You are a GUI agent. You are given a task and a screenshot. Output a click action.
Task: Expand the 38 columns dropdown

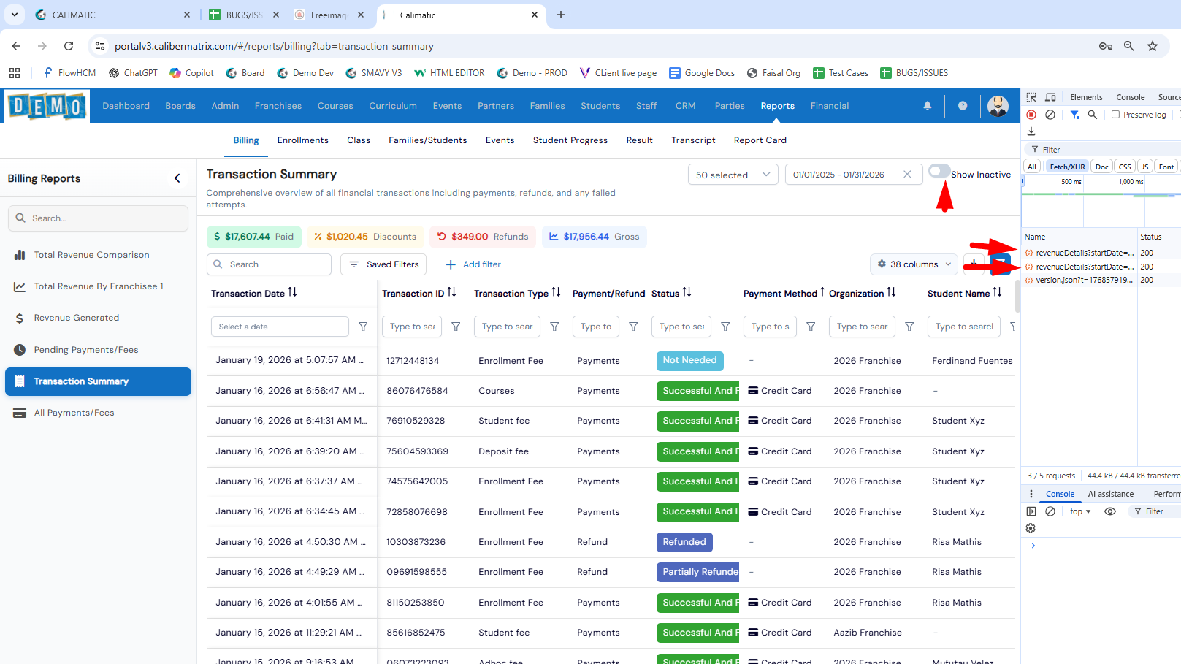(x=914, y=264)
